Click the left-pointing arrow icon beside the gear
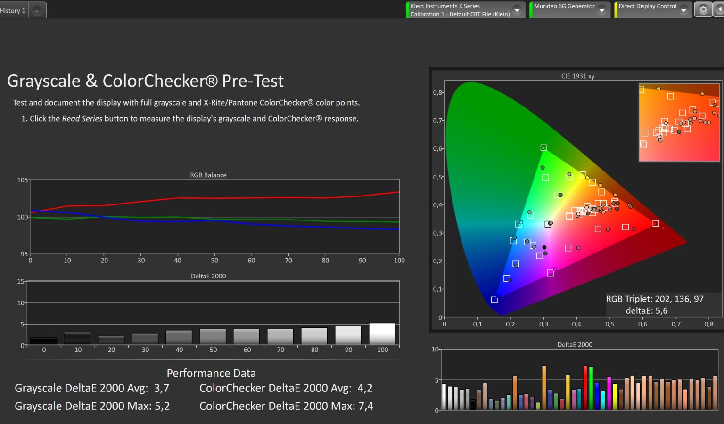Screen dimensions: 724x424 [x=719, y=10]
